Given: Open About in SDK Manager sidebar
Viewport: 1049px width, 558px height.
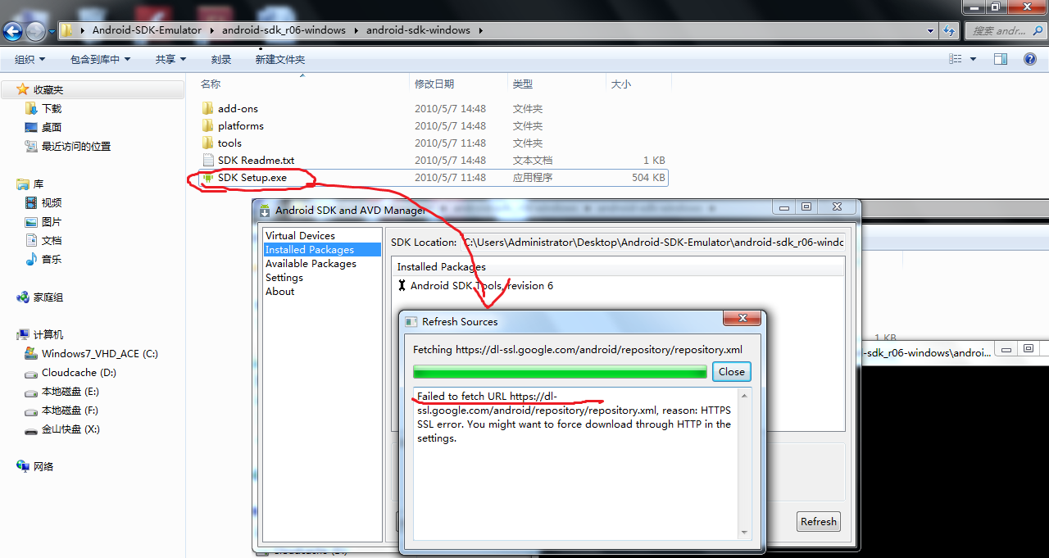Looking at the screenshot, I should [x=279, y=291].
